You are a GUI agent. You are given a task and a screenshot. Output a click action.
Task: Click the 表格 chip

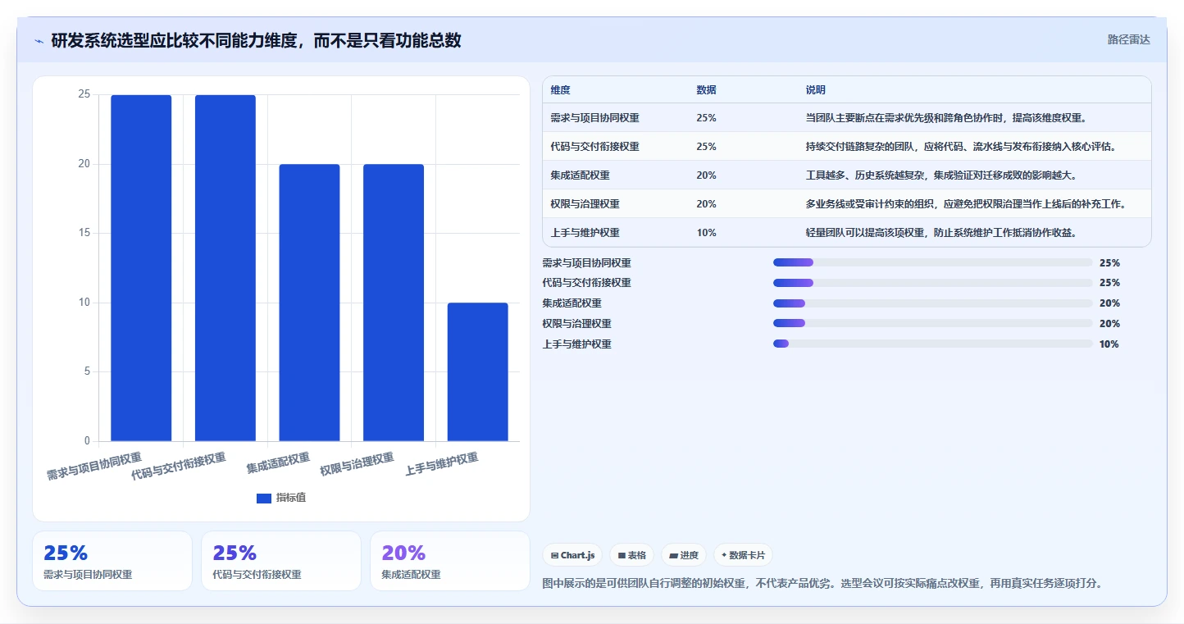tap(632, 555)
